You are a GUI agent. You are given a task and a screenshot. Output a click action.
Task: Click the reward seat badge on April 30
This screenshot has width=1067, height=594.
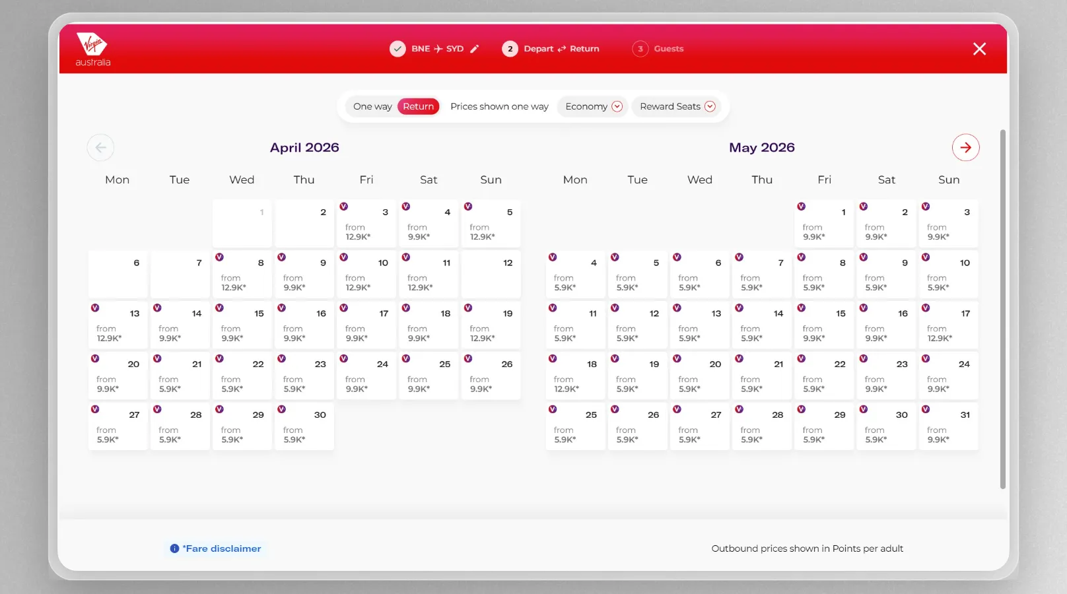(281, 409)
